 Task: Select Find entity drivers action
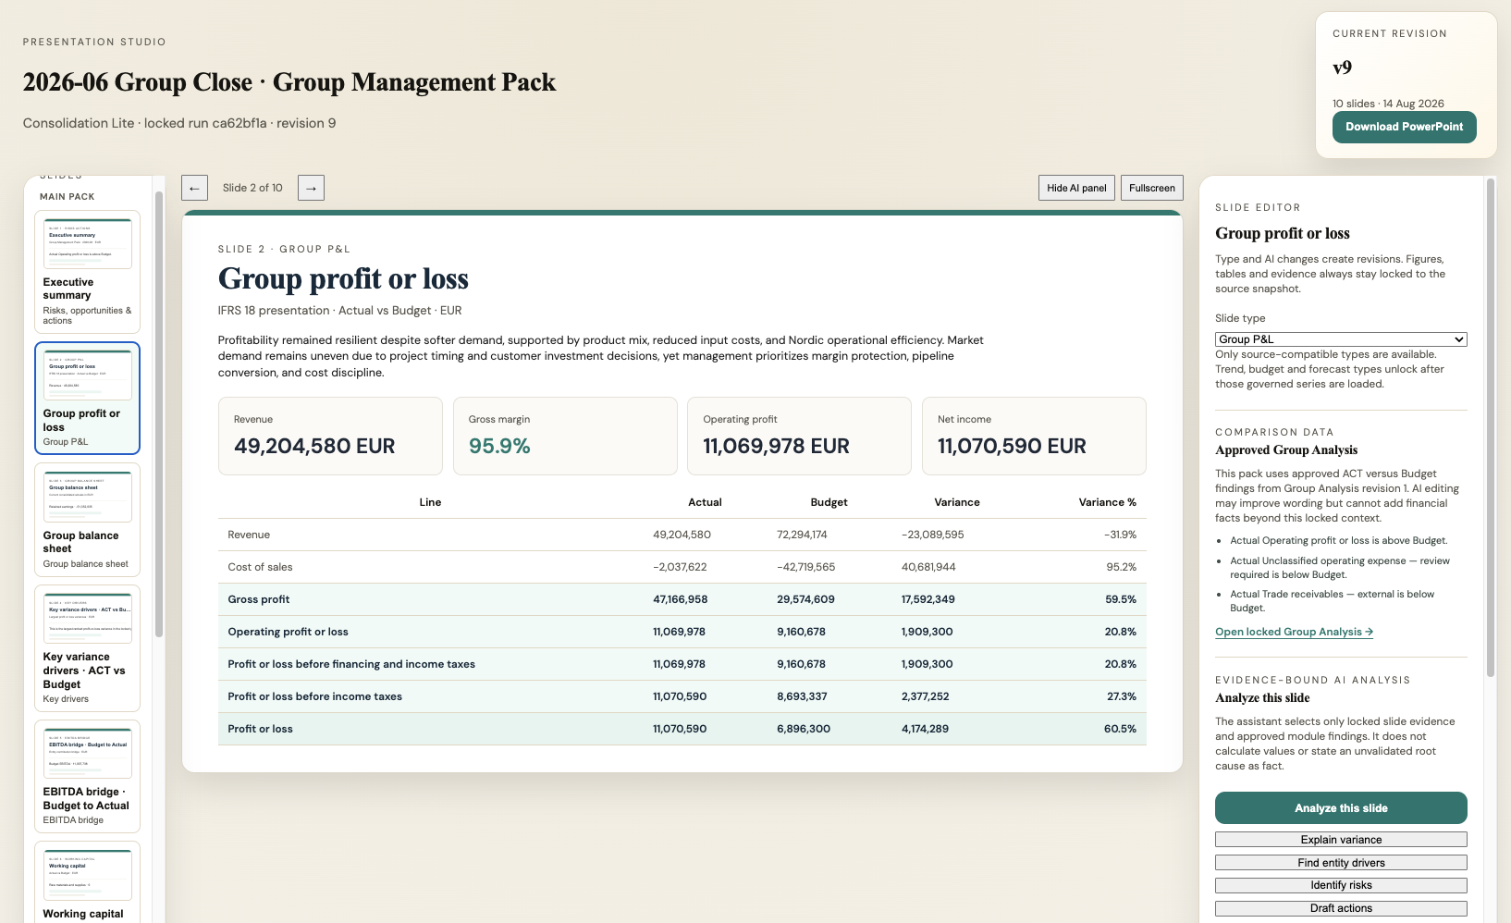pos(1341,863)
